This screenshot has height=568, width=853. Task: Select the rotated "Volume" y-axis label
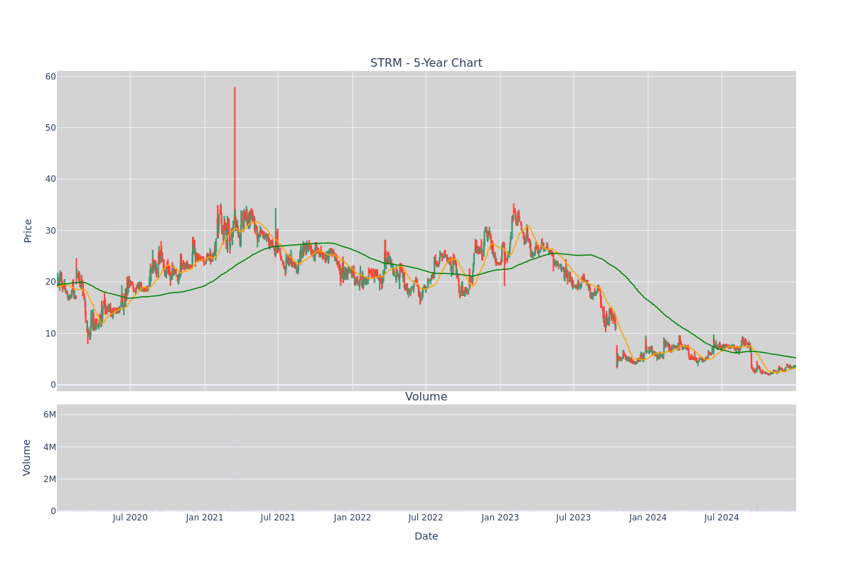(x=28, y=457)
